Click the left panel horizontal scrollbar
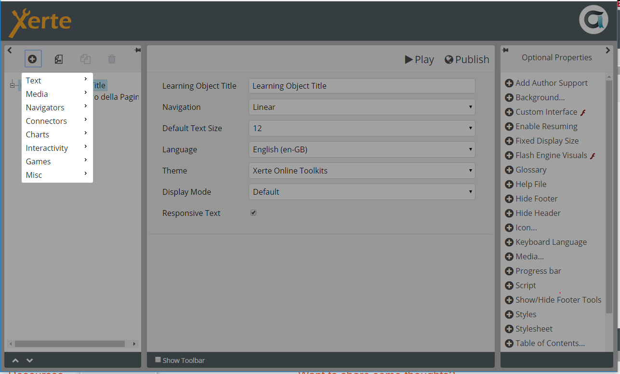Viewport: 620px width, 374px height. pyautogui.click(x=69, y=344)
